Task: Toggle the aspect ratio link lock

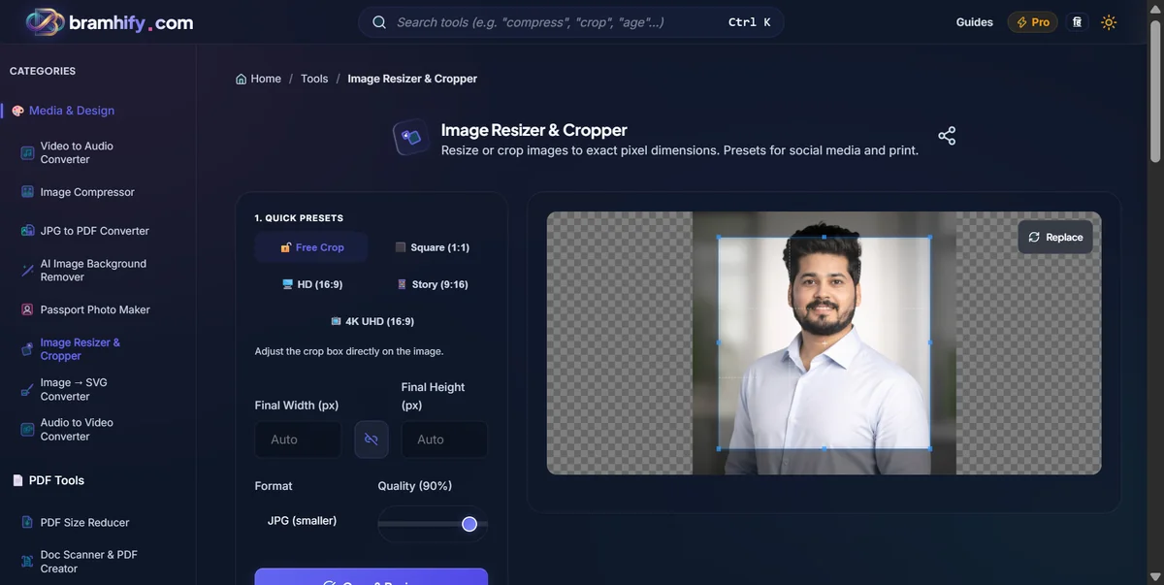Action: pyautogui.click(x=372, y=439)
